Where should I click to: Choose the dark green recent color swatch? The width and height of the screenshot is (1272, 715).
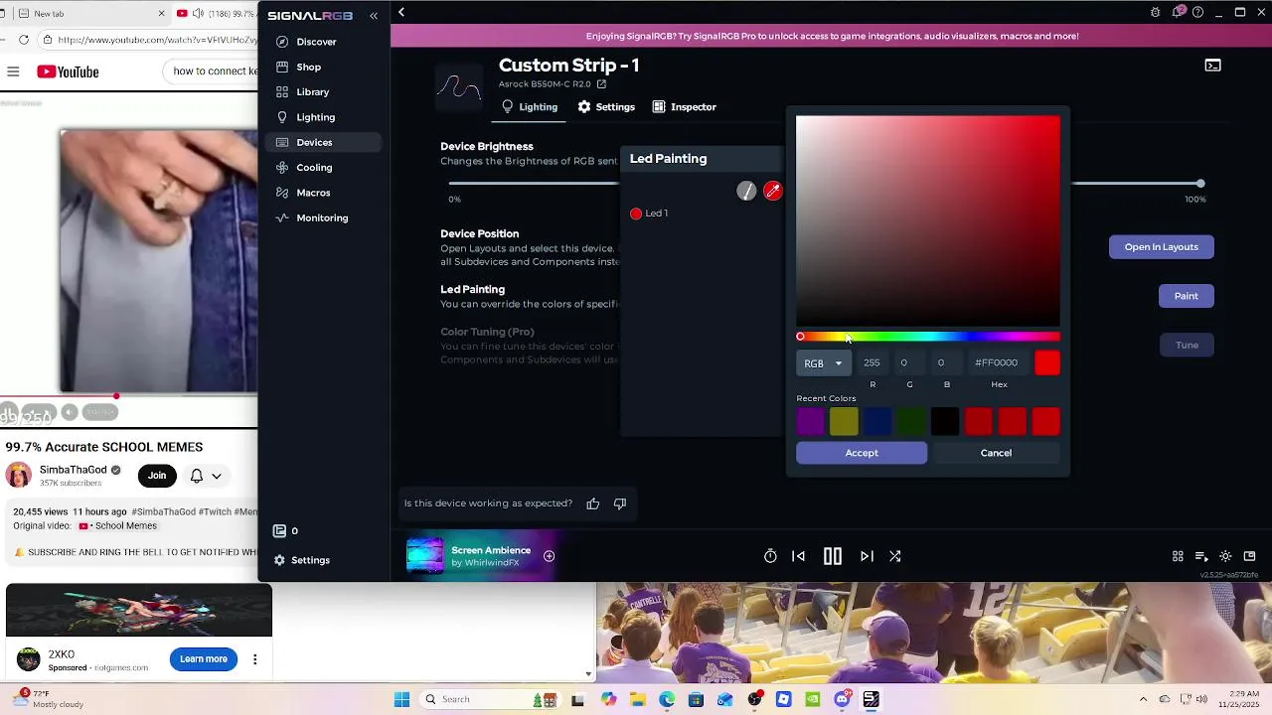[x=911, y=422]
